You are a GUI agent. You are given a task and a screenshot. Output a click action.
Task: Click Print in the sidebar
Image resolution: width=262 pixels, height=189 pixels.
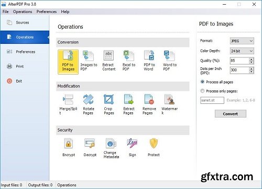tap(25, 66)
